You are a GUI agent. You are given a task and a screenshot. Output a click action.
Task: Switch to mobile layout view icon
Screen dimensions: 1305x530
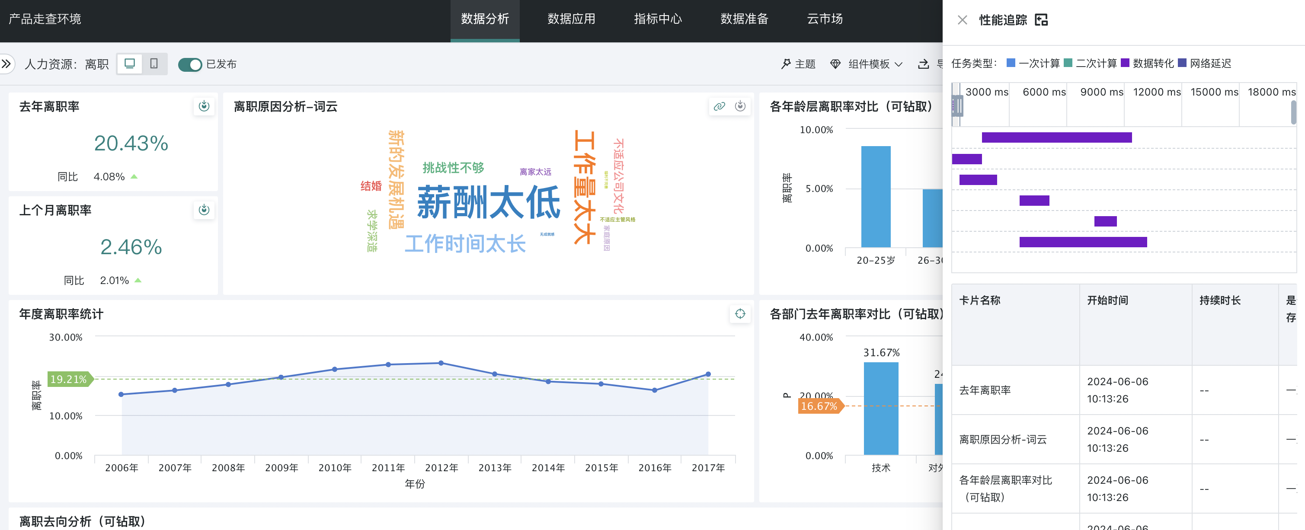pos(154,64)
